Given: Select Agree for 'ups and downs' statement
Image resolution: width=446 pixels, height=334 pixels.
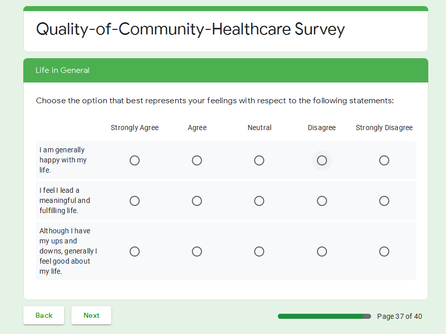Looking at the screenshot, I should pyautogui.click(x=197, y=252).
